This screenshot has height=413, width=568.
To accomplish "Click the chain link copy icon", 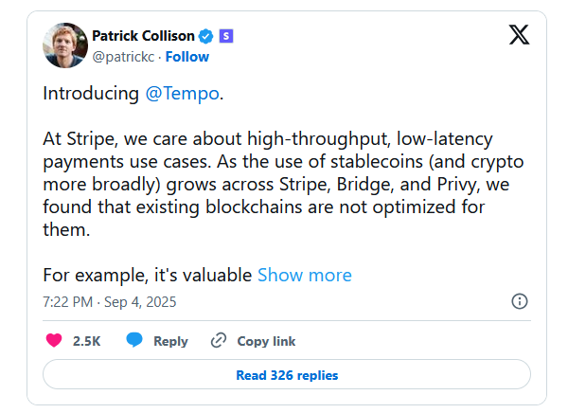I will (219, 340).
